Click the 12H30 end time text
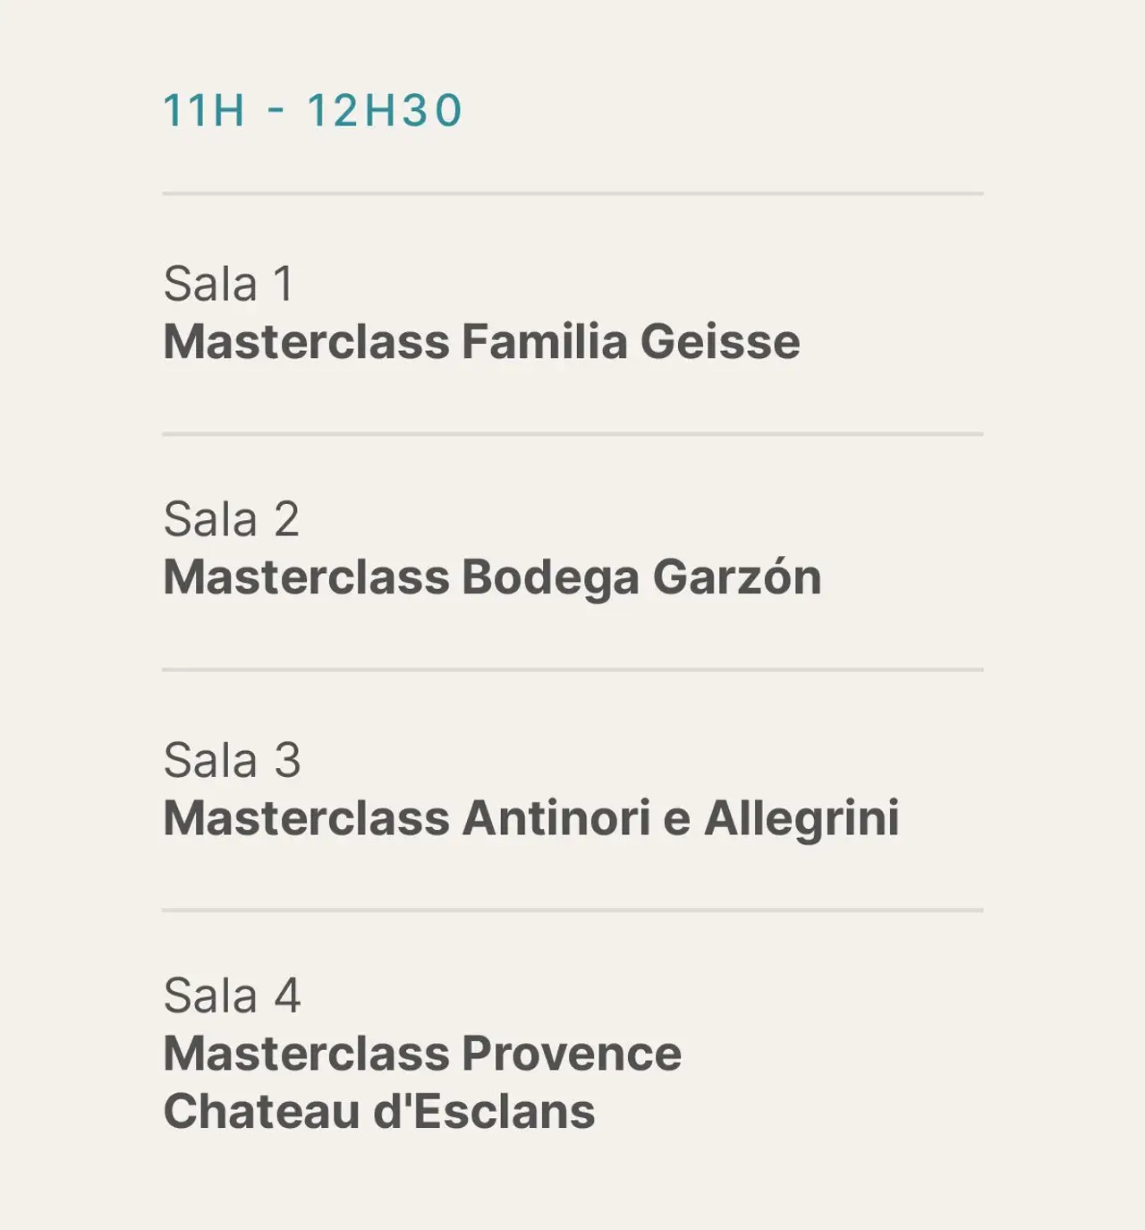 [385, 111]
